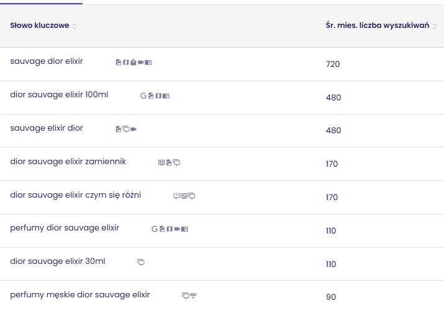This screenshot has width=444, height=311.
Task: Click video icon in 'sauvage elixir dior' row
Action: pyautogui.click(x=133, y=129)
